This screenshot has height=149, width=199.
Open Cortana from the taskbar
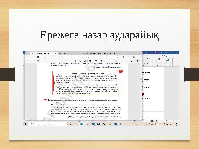coord(70,124)
